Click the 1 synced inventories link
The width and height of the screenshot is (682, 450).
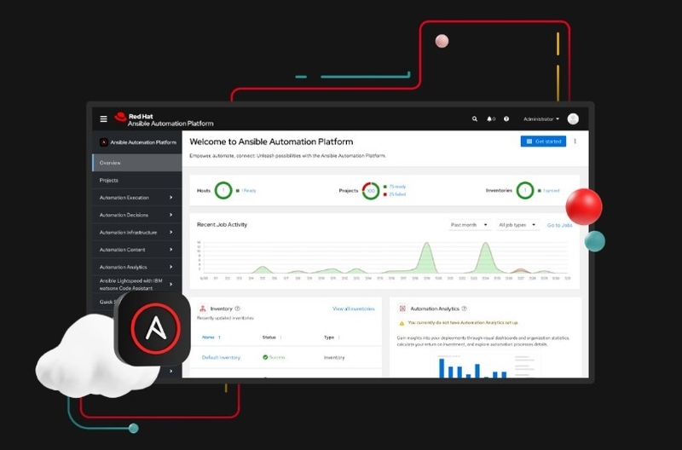click(551, 190)
